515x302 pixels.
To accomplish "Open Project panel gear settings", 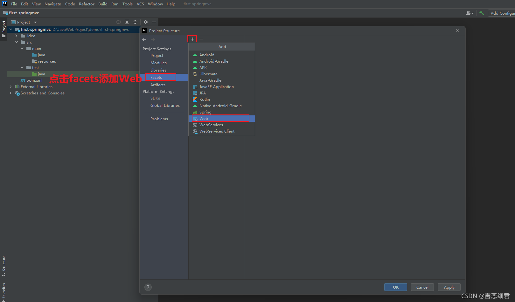I will point(146,22).
